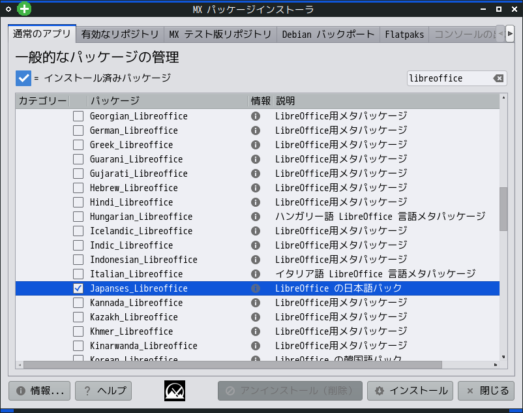This screenshot has width=523, height=413.
Task: Show info for Greek_Libreoffice
Action: 256,145
